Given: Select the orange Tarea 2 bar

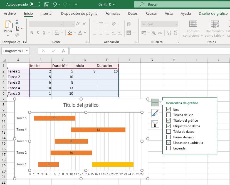Looking at the screenshot, I should click(71, 153).
